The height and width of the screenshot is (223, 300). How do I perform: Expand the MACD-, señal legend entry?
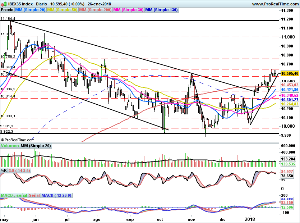click(14, 195)
